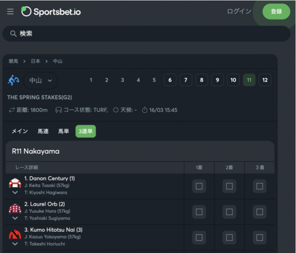Click into the 検索 search field

148,34
